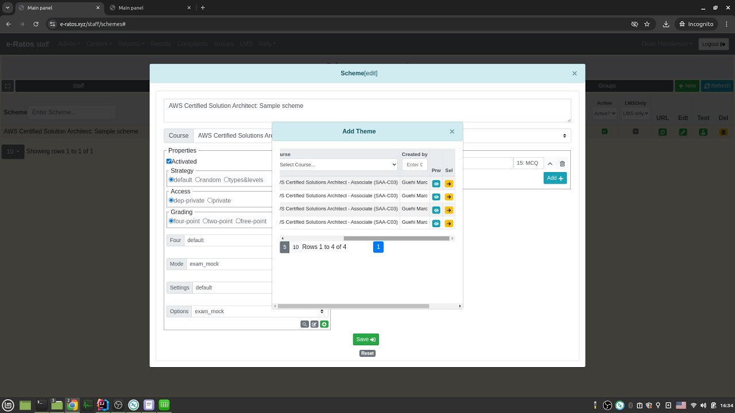Close the Add Theme dialog
735x413 pixels.
click(x=452, y=131)
